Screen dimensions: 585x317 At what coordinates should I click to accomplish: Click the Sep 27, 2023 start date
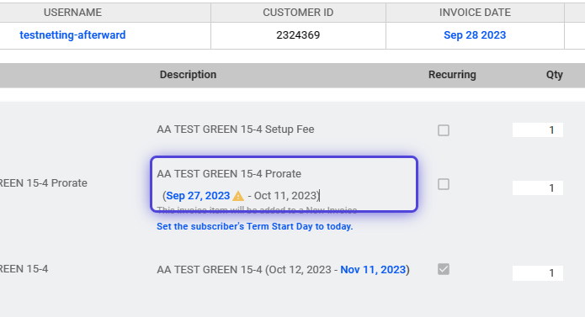pos(198,196)
